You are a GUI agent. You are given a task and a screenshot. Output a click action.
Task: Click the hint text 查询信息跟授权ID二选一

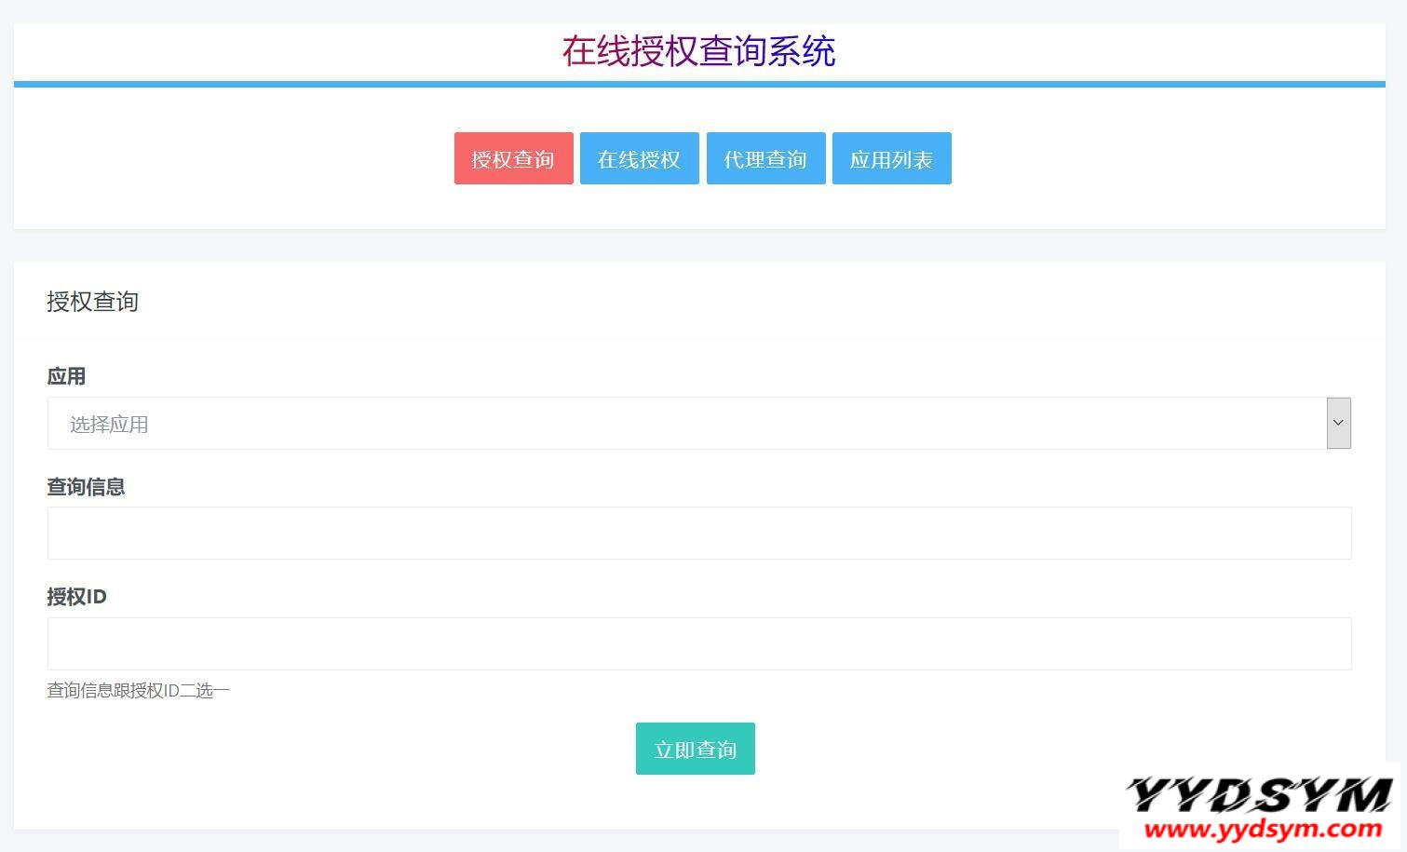click(x=138, y=691)
